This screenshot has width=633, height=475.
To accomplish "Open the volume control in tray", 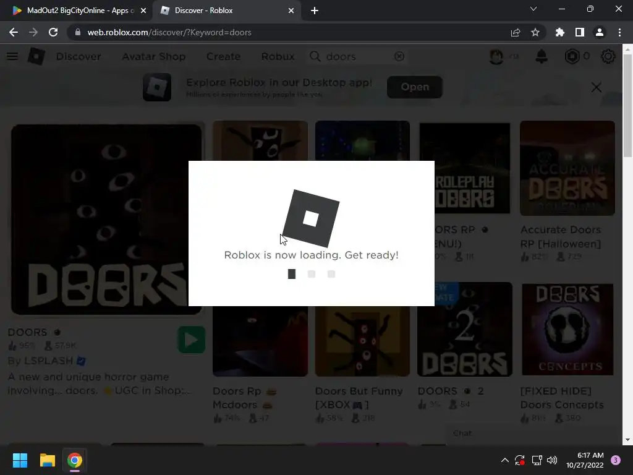I will pos(552,460).
